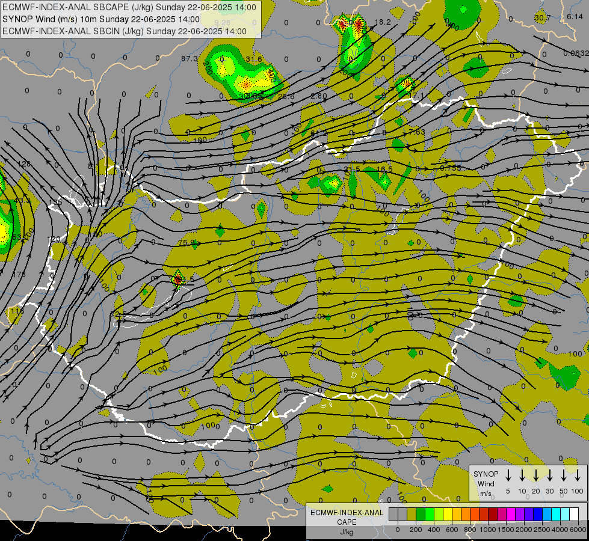Click the 2.80 value on the map
The image size is (589, 541).
click(x=318, y=96)
